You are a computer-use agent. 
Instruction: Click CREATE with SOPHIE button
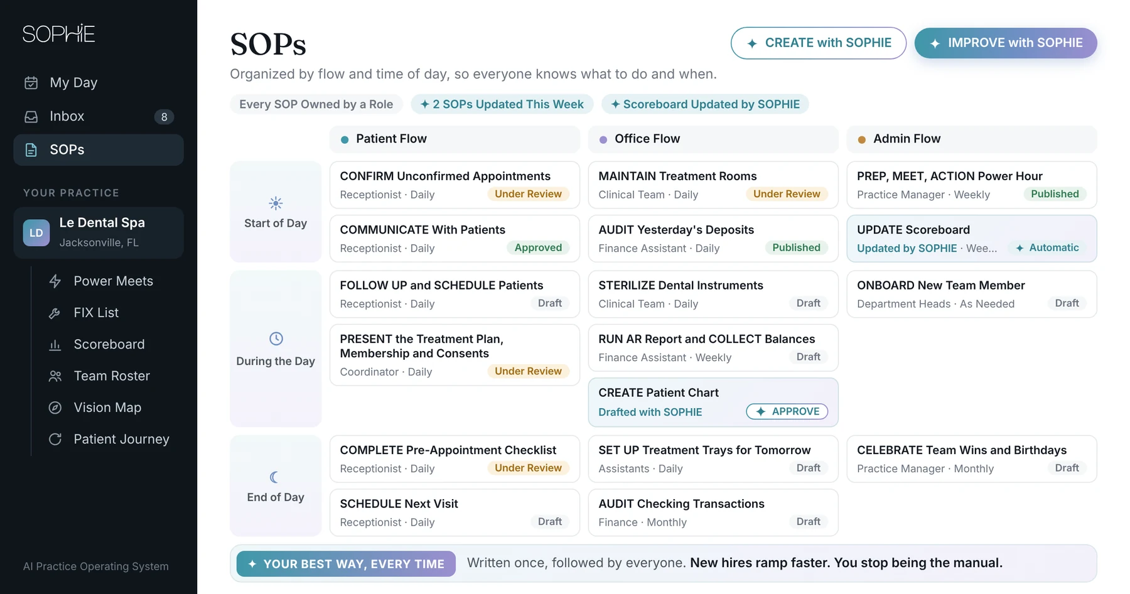tap(819, 43)
